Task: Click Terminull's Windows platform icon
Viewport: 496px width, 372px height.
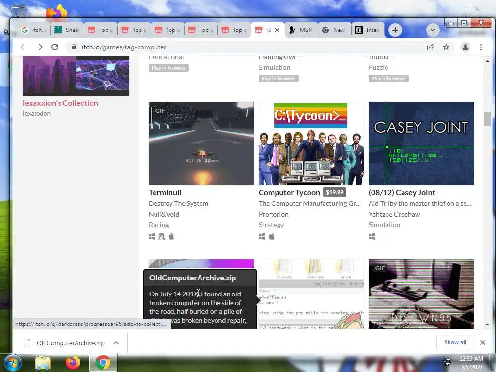Action: [152, 236]
